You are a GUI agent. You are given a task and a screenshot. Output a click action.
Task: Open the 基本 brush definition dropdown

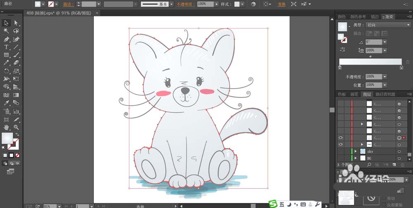tap(171, 4)
